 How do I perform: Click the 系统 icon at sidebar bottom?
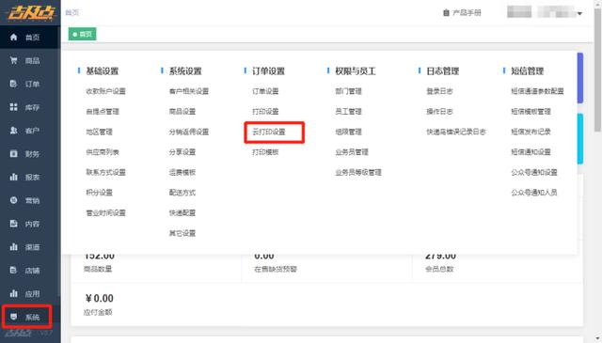tap(13, 317)
